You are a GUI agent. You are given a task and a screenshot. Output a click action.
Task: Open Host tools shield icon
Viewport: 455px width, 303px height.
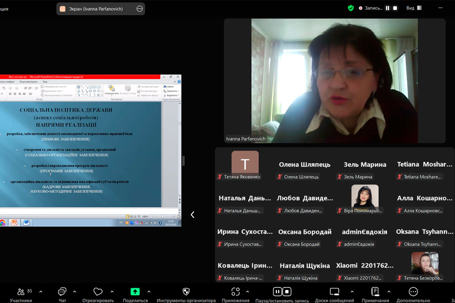[186, 292]
